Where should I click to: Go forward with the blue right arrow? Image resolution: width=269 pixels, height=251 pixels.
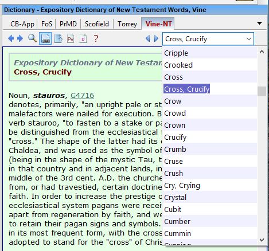[x=20, y=38]
